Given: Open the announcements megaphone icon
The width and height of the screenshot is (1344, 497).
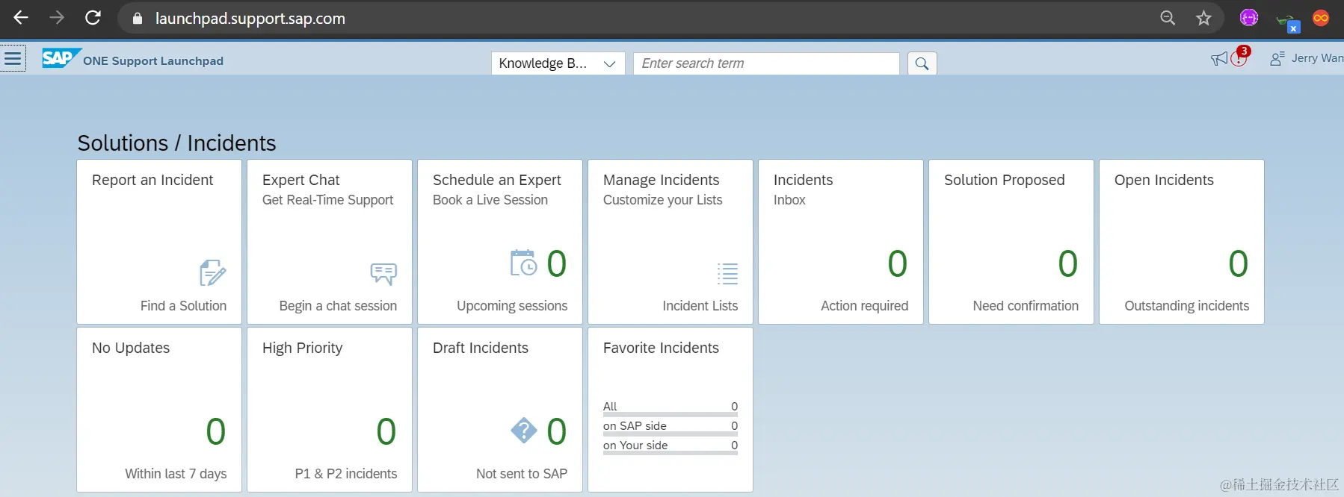Looking at the screenshot, I should (1218, 59).
